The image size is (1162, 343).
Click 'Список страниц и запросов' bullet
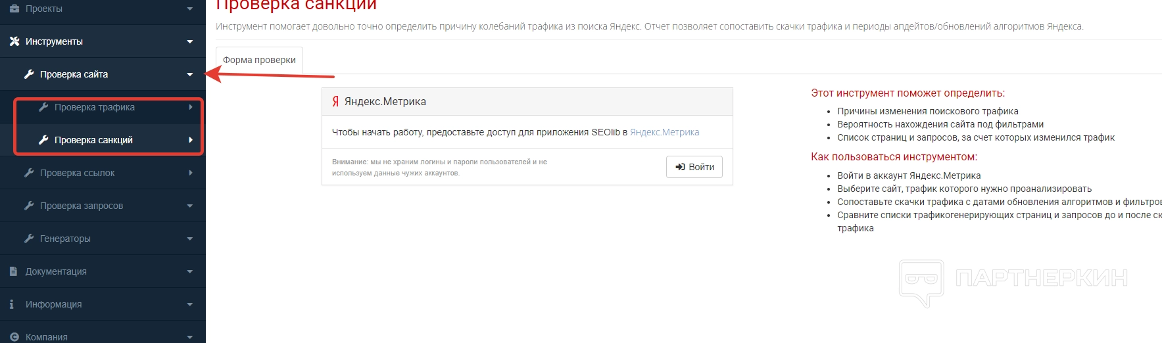[976, 137]
